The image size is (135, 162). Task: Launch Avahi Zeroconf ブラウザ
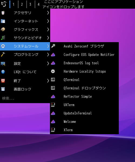85,46
